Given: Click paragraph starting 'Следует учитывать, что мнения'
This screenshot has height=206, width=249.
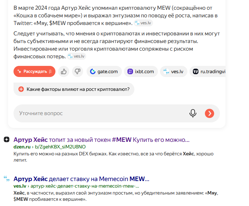Looking at the screenshot, I should click(x=117, y=45).
